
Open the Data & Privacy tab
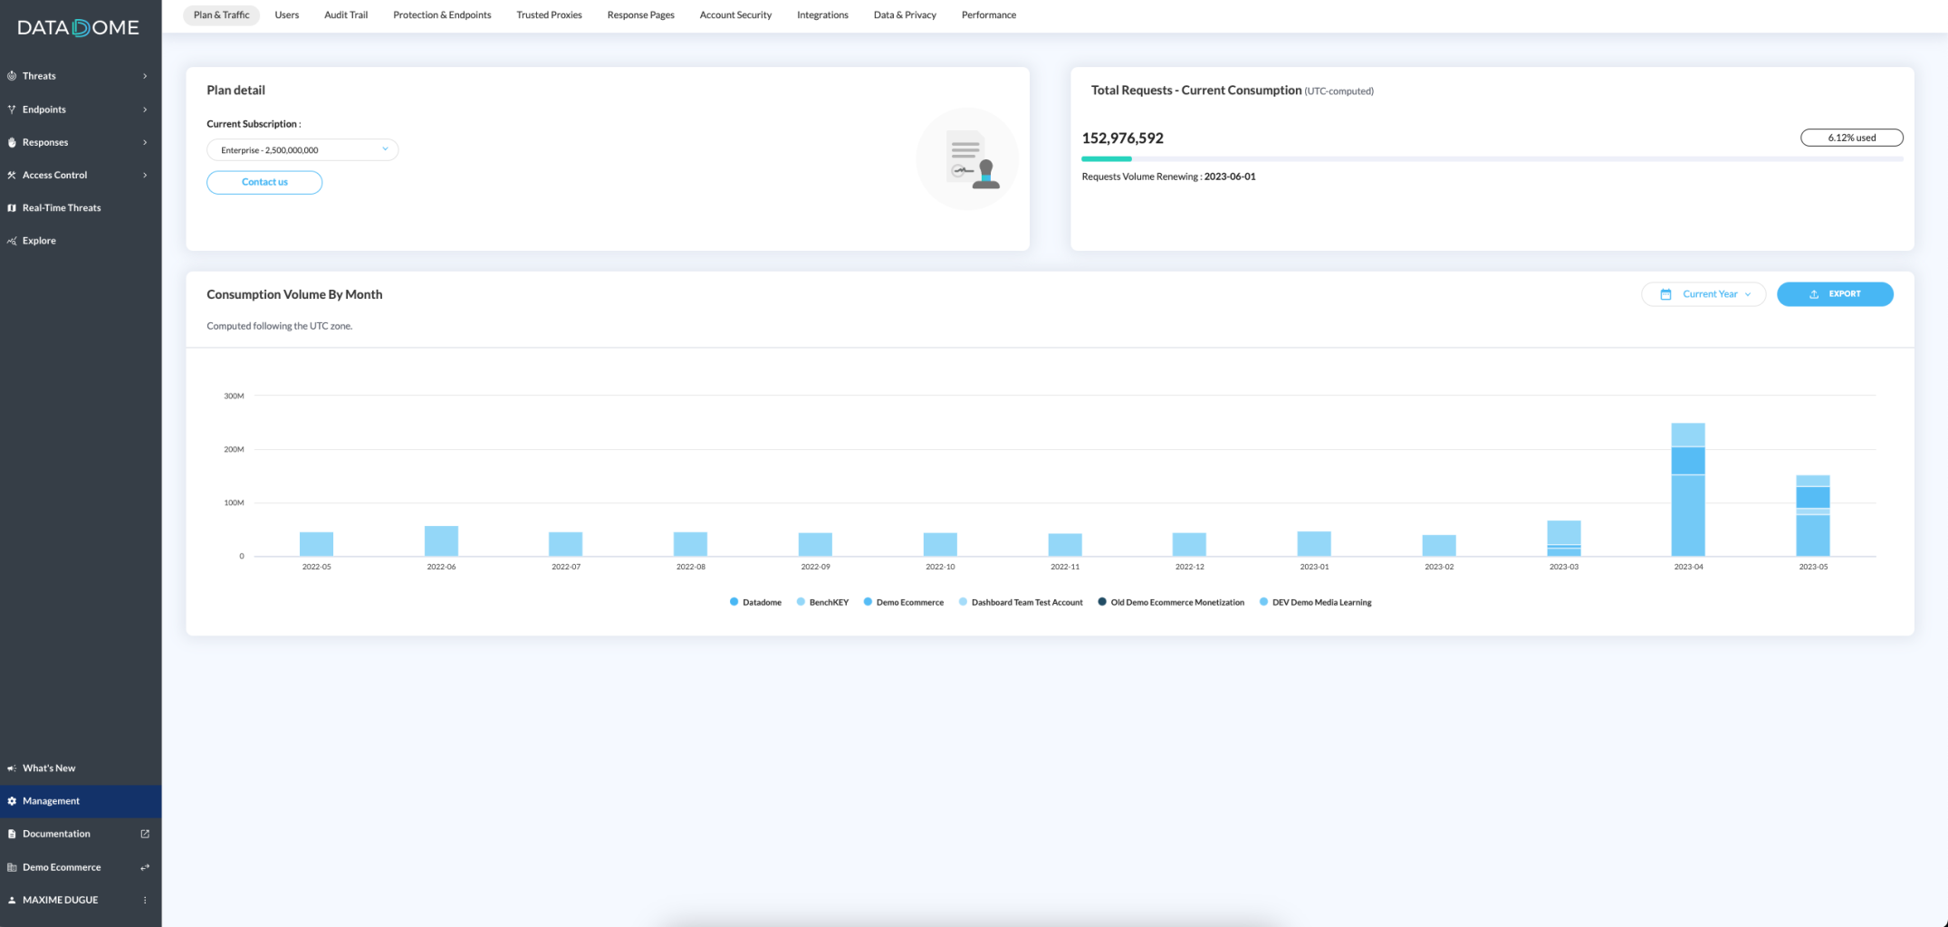(905, 14)
